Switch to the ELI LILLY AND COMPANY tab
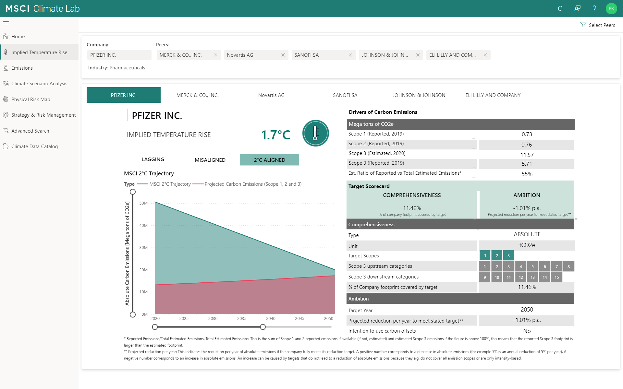This screenshot has width=623, height=389. (493, 95)
